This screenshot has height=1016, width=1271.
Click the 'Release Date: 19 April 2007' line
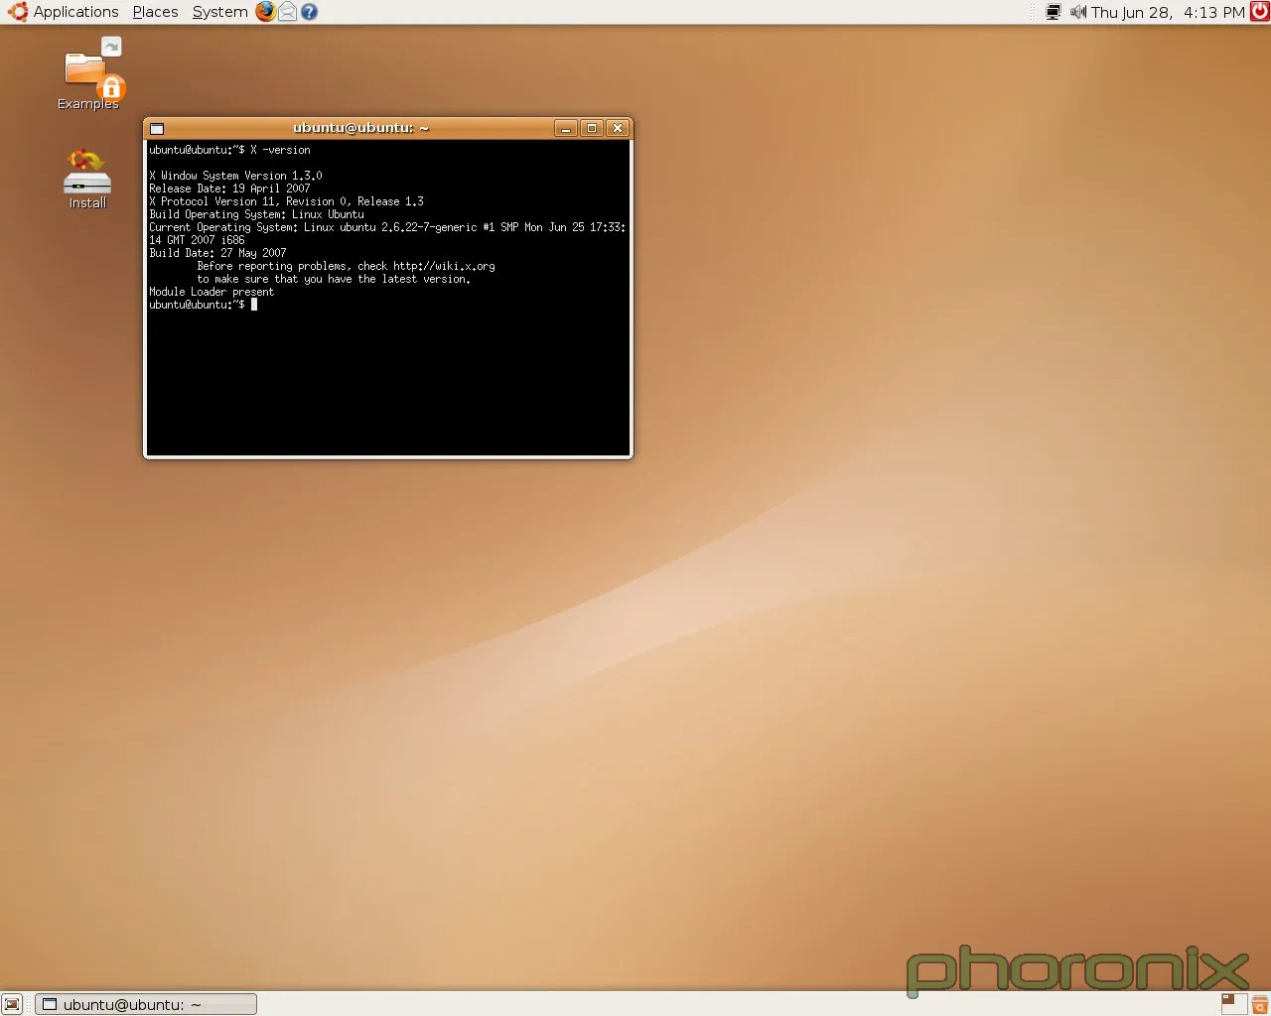(x=229, y=189)
